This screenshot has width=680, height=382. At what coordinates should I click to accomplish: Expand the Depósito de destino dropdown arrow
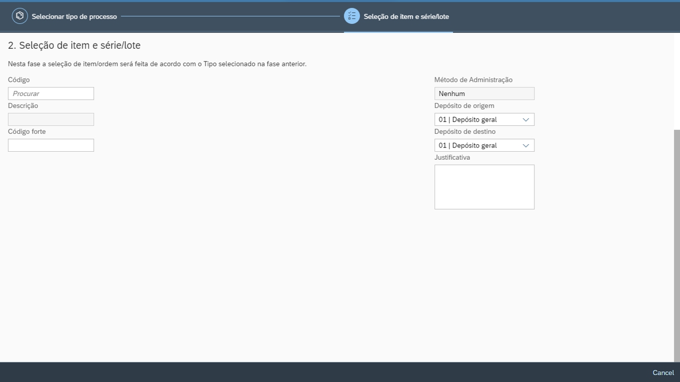coord(526,145)
